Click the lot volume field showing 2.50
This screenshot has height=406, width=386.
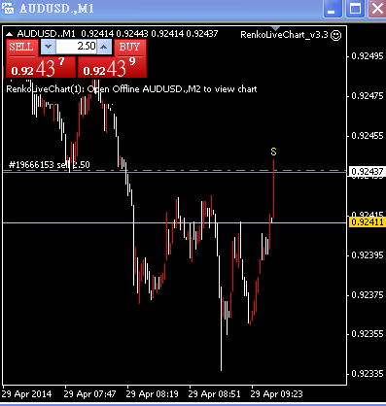(x=76, y=47)
